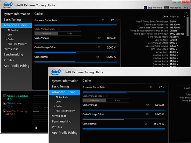Open settings wrench icon in back window title bar
Image resolution: width=191 pixels, height=143 pixels.
pos(185,8)
